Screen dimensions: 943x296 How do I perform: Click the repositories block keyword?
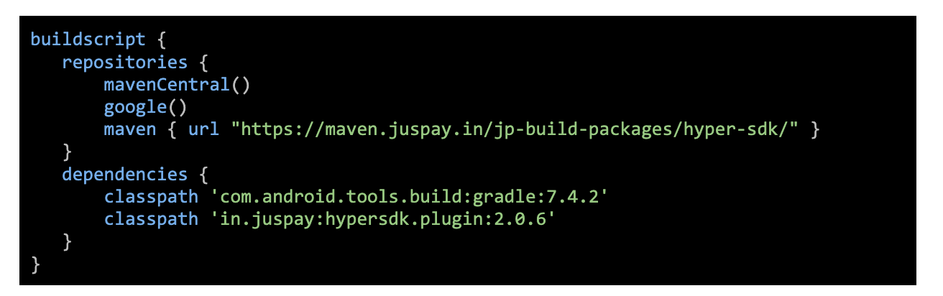[x=125, y=63]
